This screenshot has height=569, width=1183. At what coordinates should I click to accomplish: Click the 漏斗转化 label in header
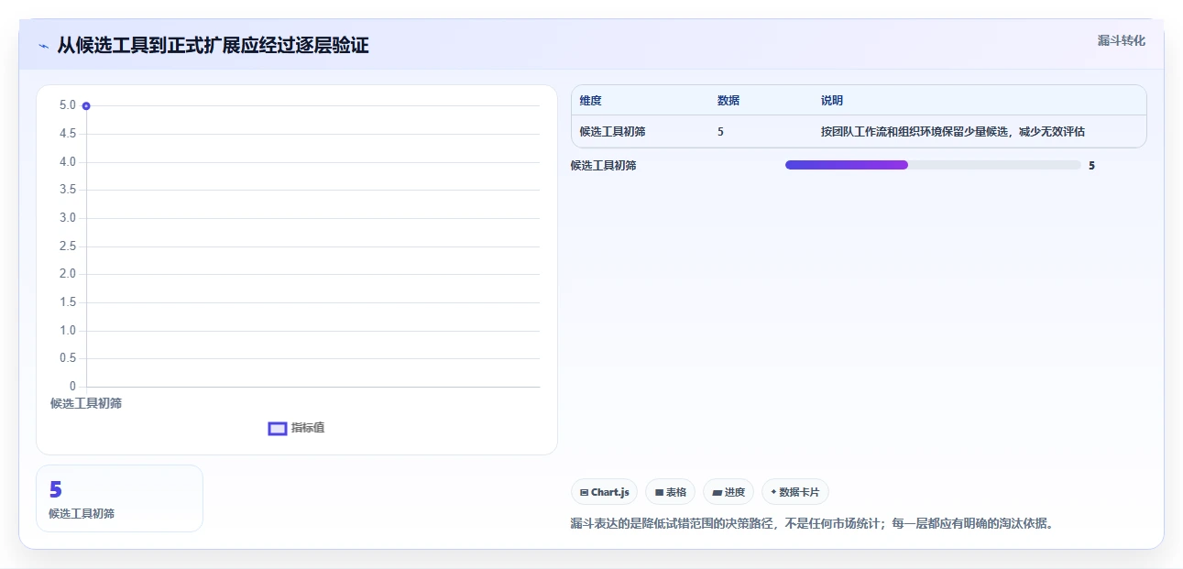[1122, 40]
